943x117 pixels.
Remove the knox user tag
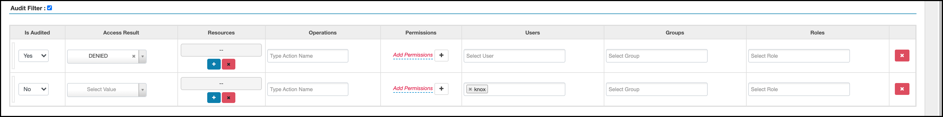(470, 89)
